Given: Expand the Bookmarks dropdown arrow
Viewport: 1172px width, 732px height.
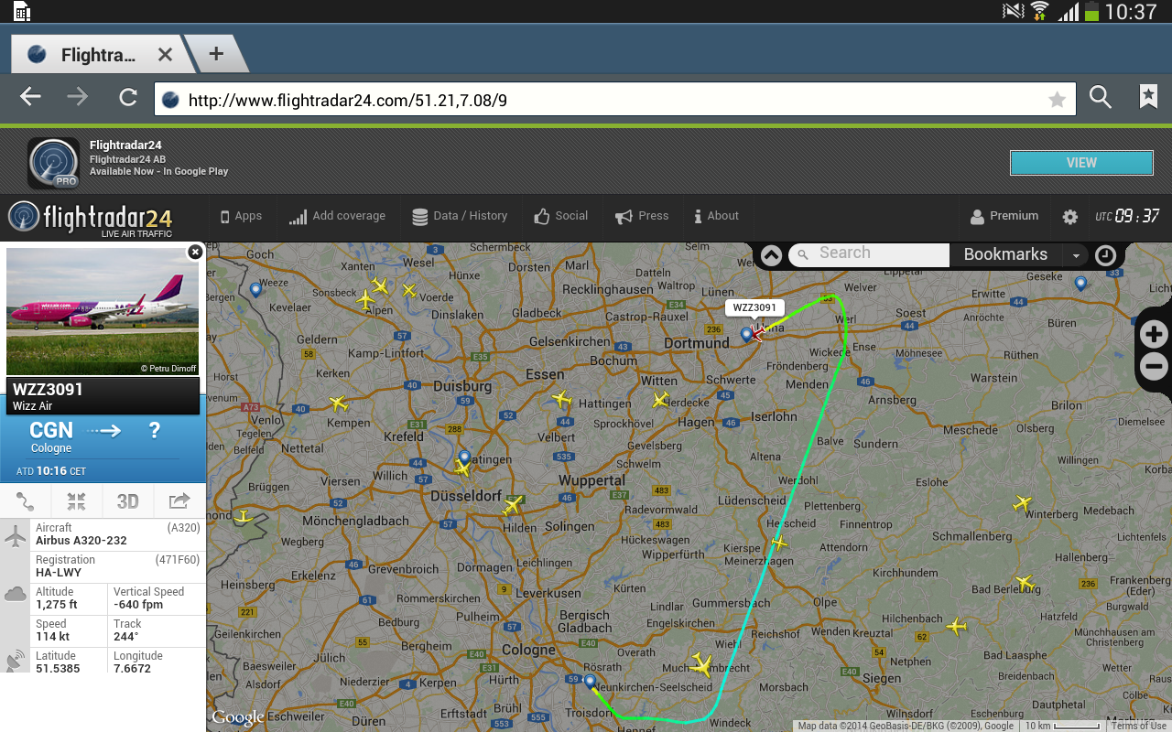Looking at the screenshot, I should [x=1076, y=255].
